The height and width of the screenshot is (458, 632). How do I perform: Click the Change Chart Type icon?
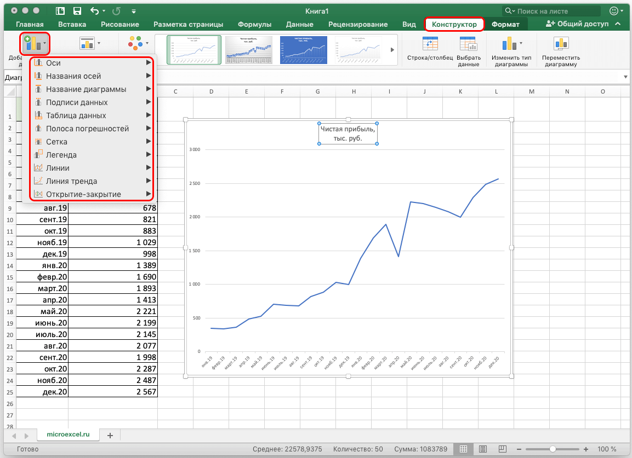(509, 43)
